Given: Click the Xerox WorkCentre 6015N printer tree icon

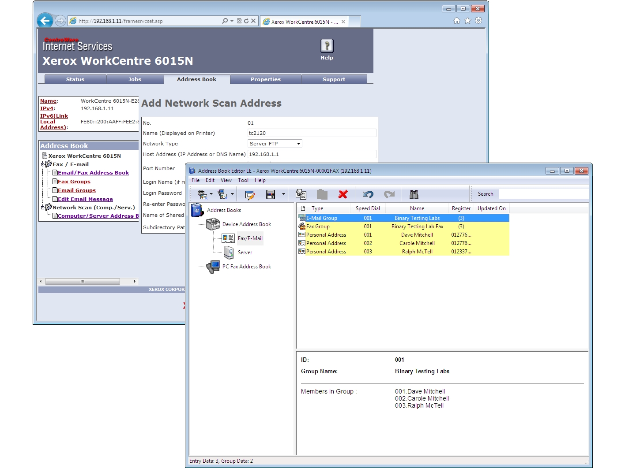Looking at the screenshot, I should point(44,156).
